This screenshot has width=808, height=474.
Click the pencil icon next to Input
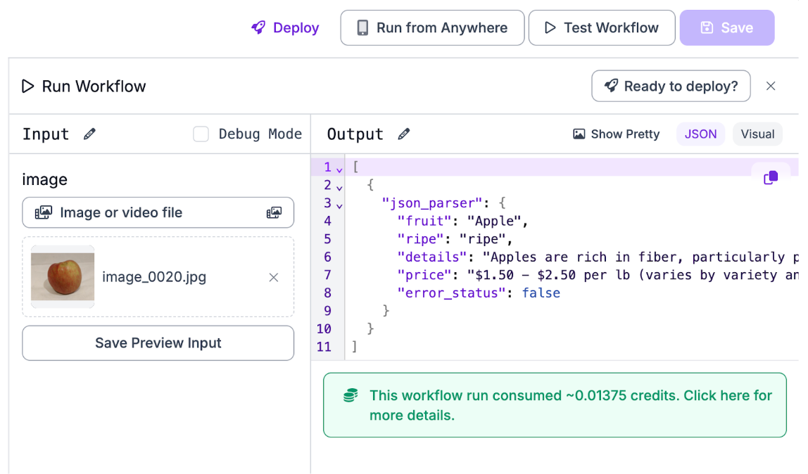89,134
